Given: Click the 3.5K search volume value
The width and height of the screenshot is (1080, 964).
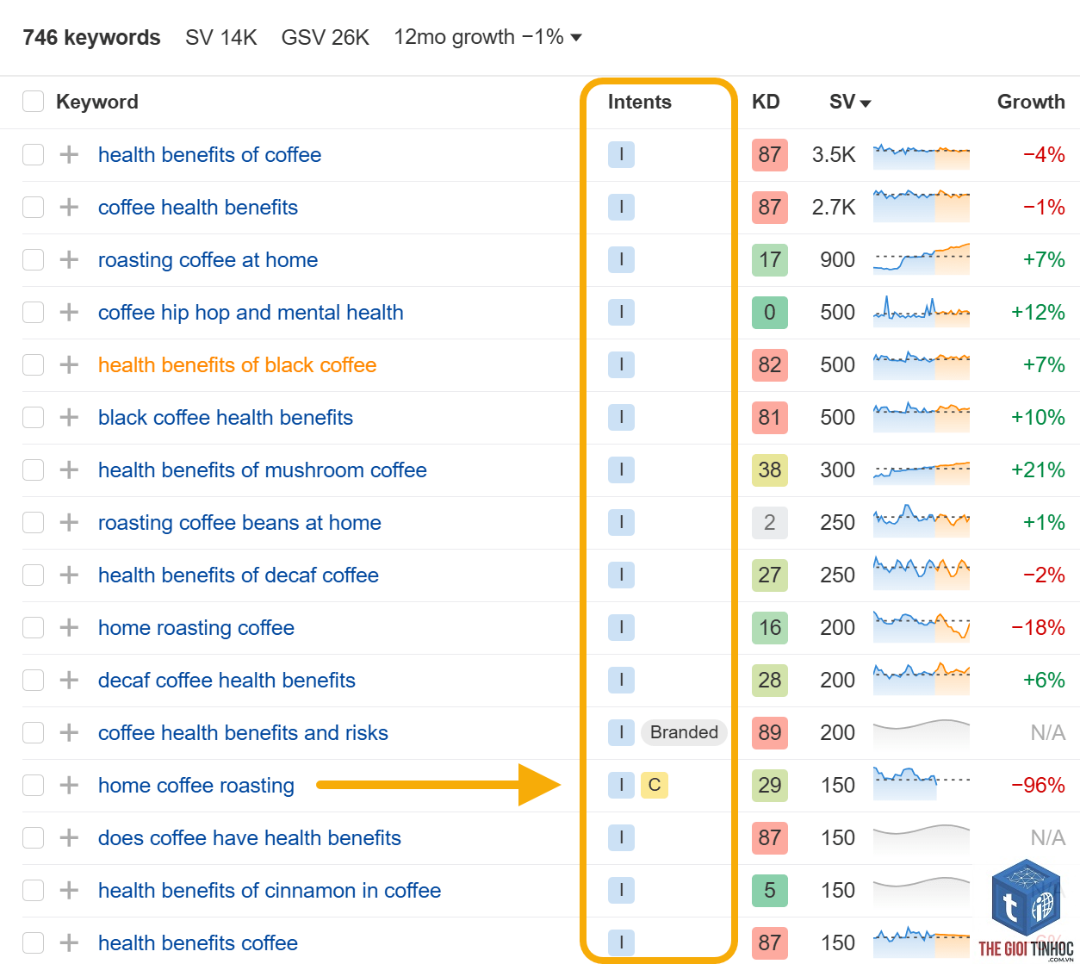Looking at the screenshot, I should pos(834,155).
